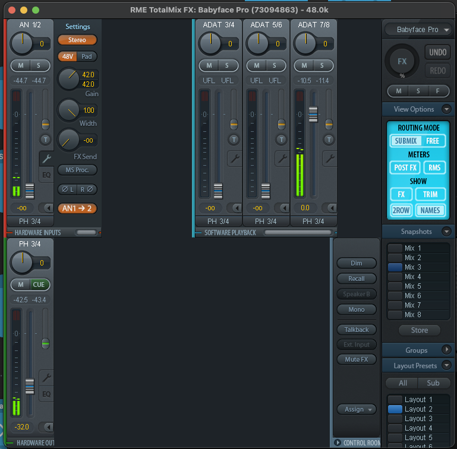The height and width of the screenshot is (449, 457).
Task: Click the Gain knob in Settings
Action: point(69,78)
